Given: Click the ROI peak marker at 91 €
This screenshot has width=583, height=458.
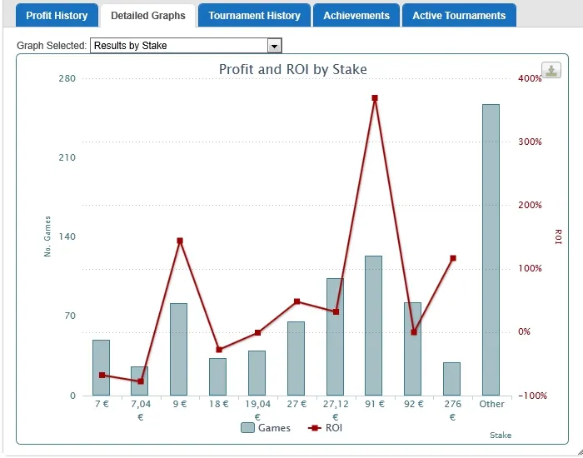Looking at the screenshot, I should coord(375,98).
